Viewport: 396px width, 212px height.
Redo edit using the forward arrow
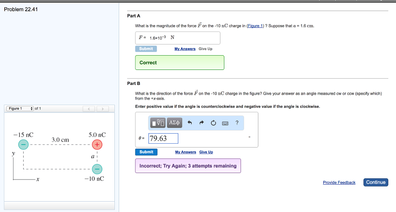click(201, 123)
